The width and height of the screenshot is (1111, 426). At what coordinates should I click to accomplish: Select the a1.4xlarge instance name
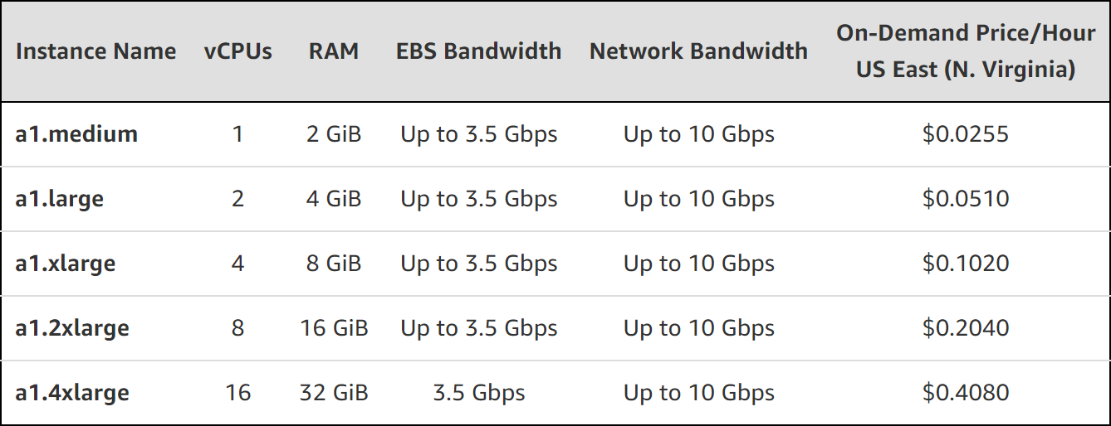[72, 393]
